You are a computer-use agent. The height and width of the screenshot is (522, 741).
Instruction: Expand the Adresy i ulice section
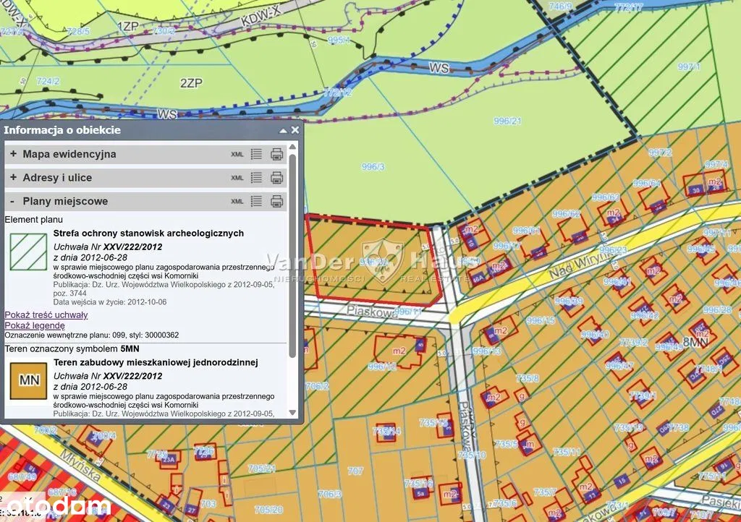coord(13,178)
